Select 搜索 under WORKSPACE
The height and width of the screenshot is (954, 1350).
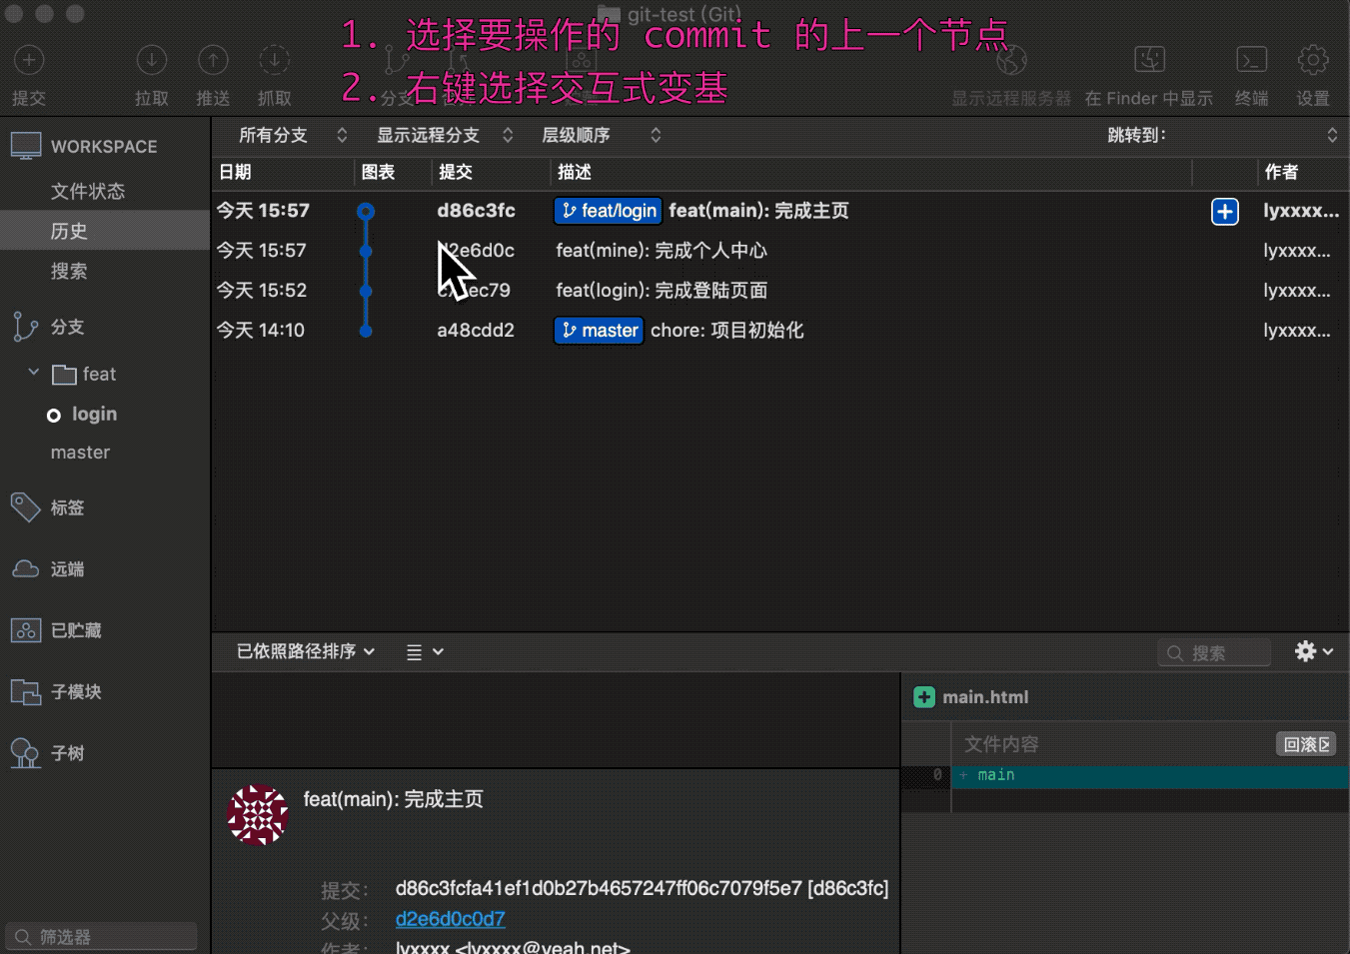[x=69, y=271]
